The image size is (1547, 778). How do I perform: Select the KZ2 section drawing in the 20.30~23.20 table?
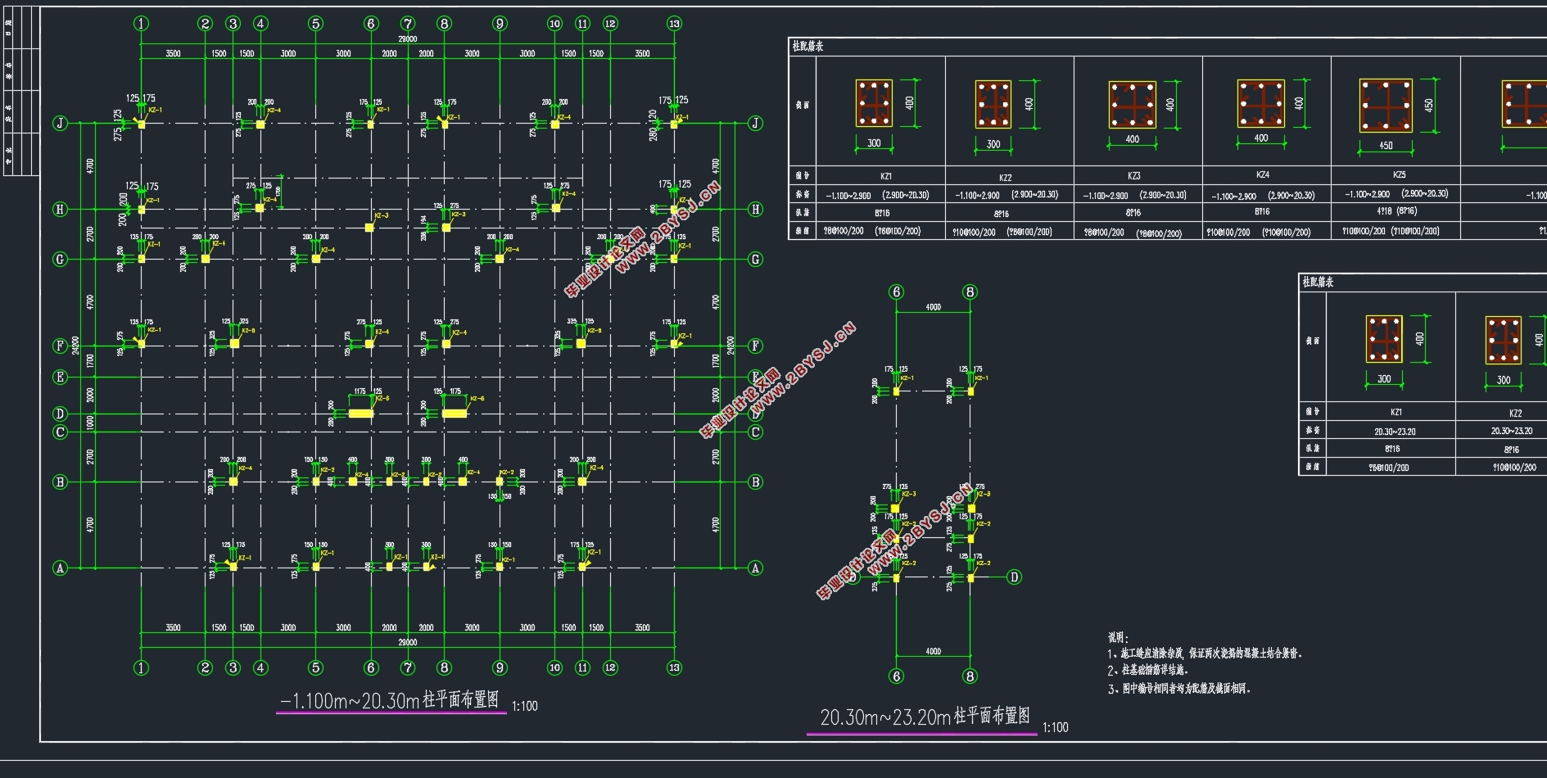(1504, 340)
